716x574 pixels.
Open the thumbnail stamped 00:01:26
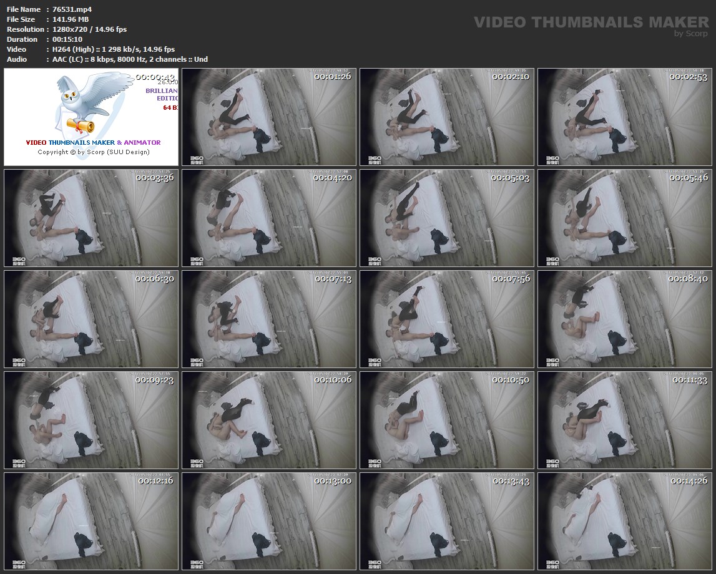click(x=269, y=117)
